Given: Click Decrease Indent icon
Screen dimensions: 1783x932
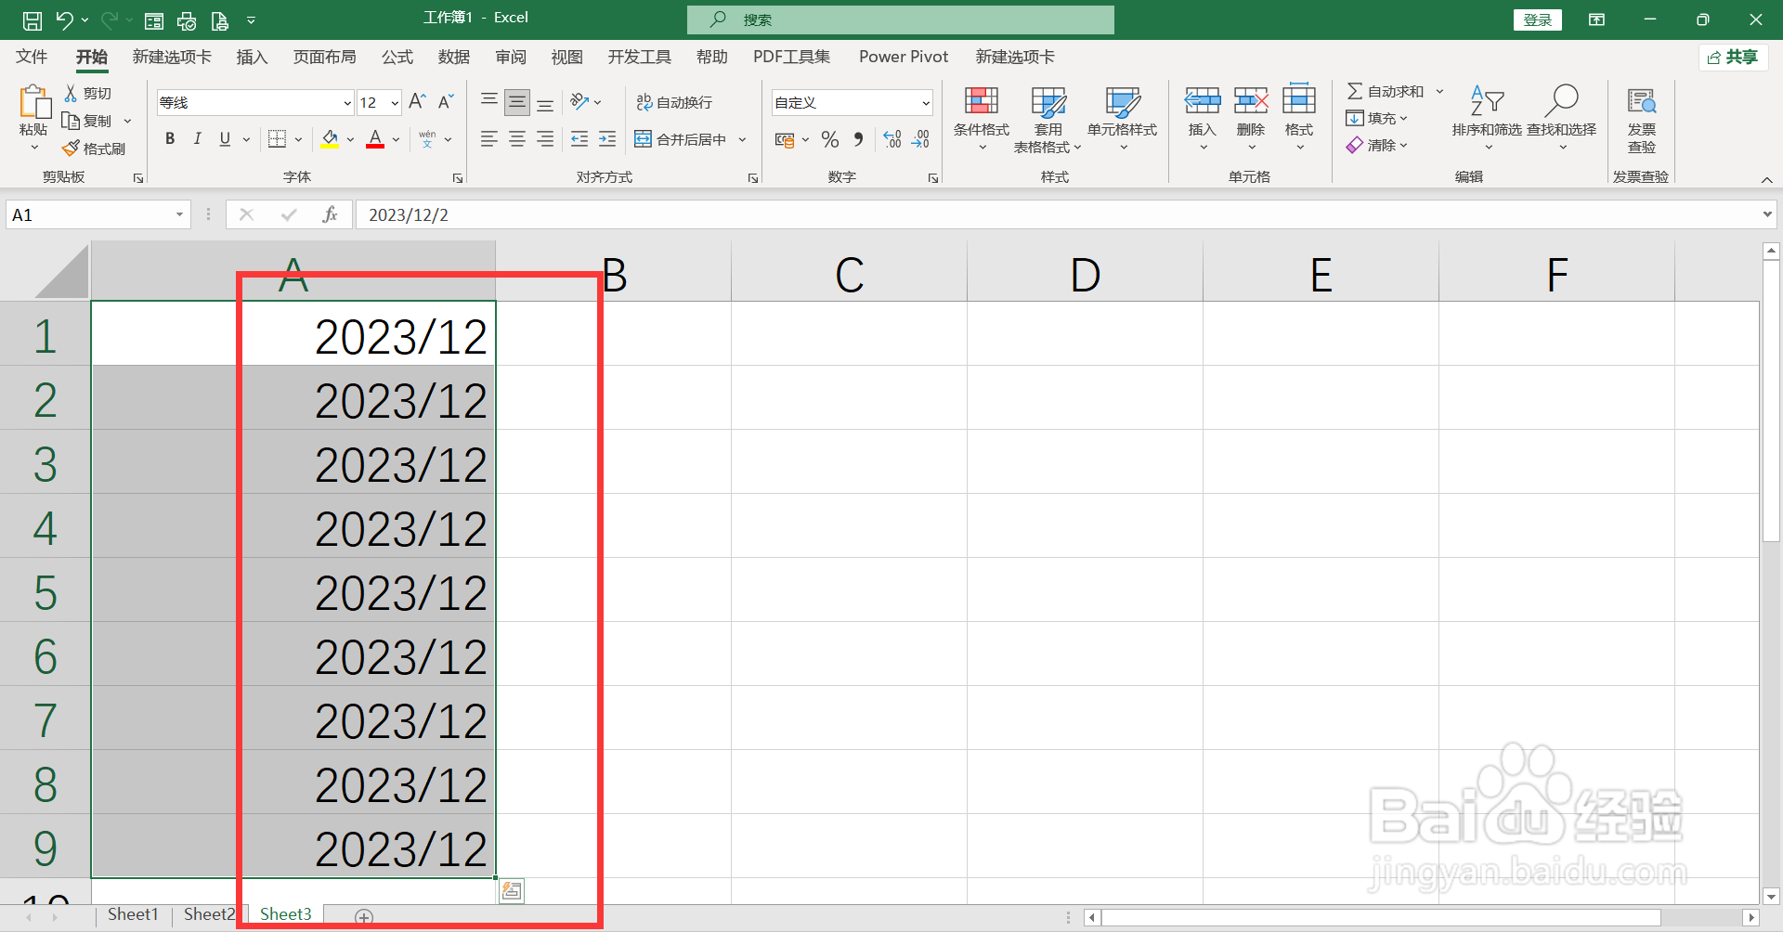Looking at the screenshot, I should point(579,139).
